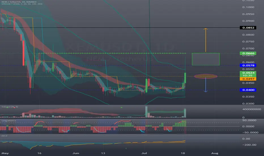The height and width of the screenshot is (156, 264).
Task: Click the latest tall green volume bar
Action: [185, 113]
